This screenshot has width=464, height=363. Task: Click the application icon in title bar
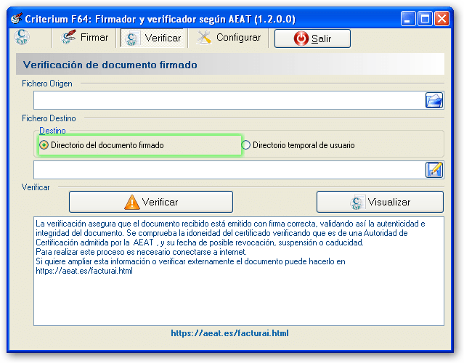coord(17,19)
